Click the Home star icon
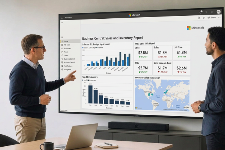The height and width of the screenshot is (150, 225). [x=62, y=41]
